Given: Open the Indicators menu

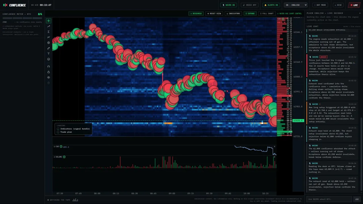Looking at the screenshot, I should (x=233, y=13).
